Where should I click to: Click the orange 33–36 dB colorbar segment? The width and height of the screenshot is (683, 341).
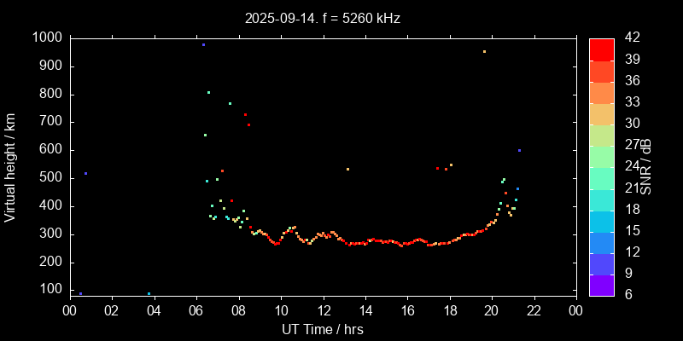601,93
